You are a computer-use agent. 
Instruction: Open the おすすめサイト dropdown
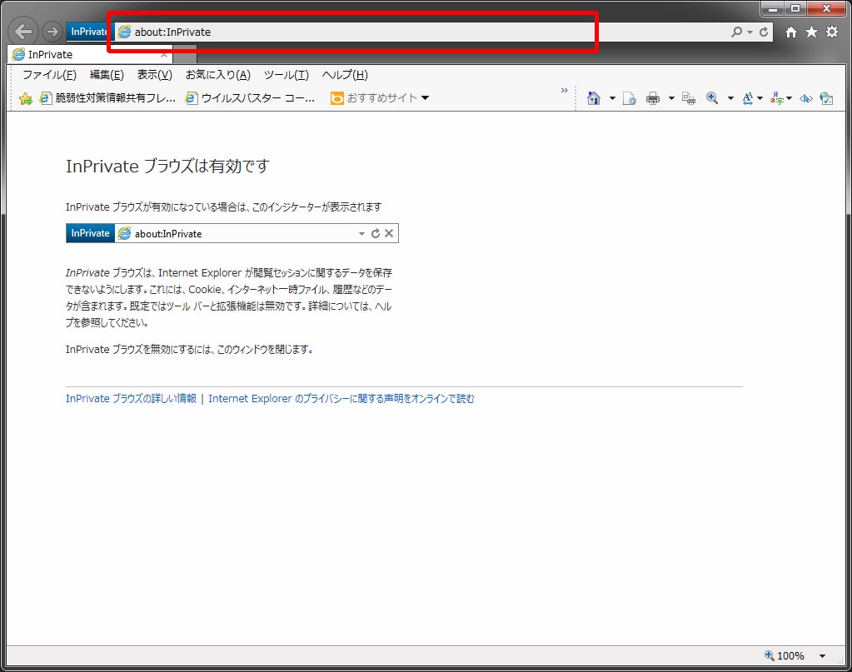[425, 97]
